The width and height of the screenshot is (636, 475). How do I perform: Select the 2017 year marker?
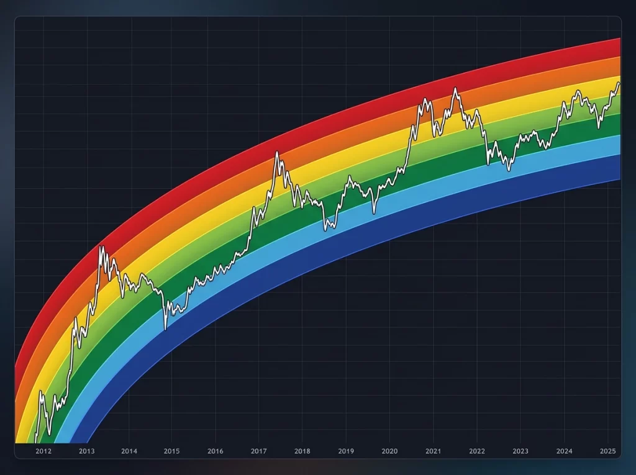tap(259, 451)
